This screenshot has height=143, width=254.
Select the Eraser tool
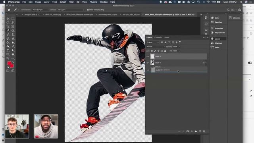coord(13,39)
